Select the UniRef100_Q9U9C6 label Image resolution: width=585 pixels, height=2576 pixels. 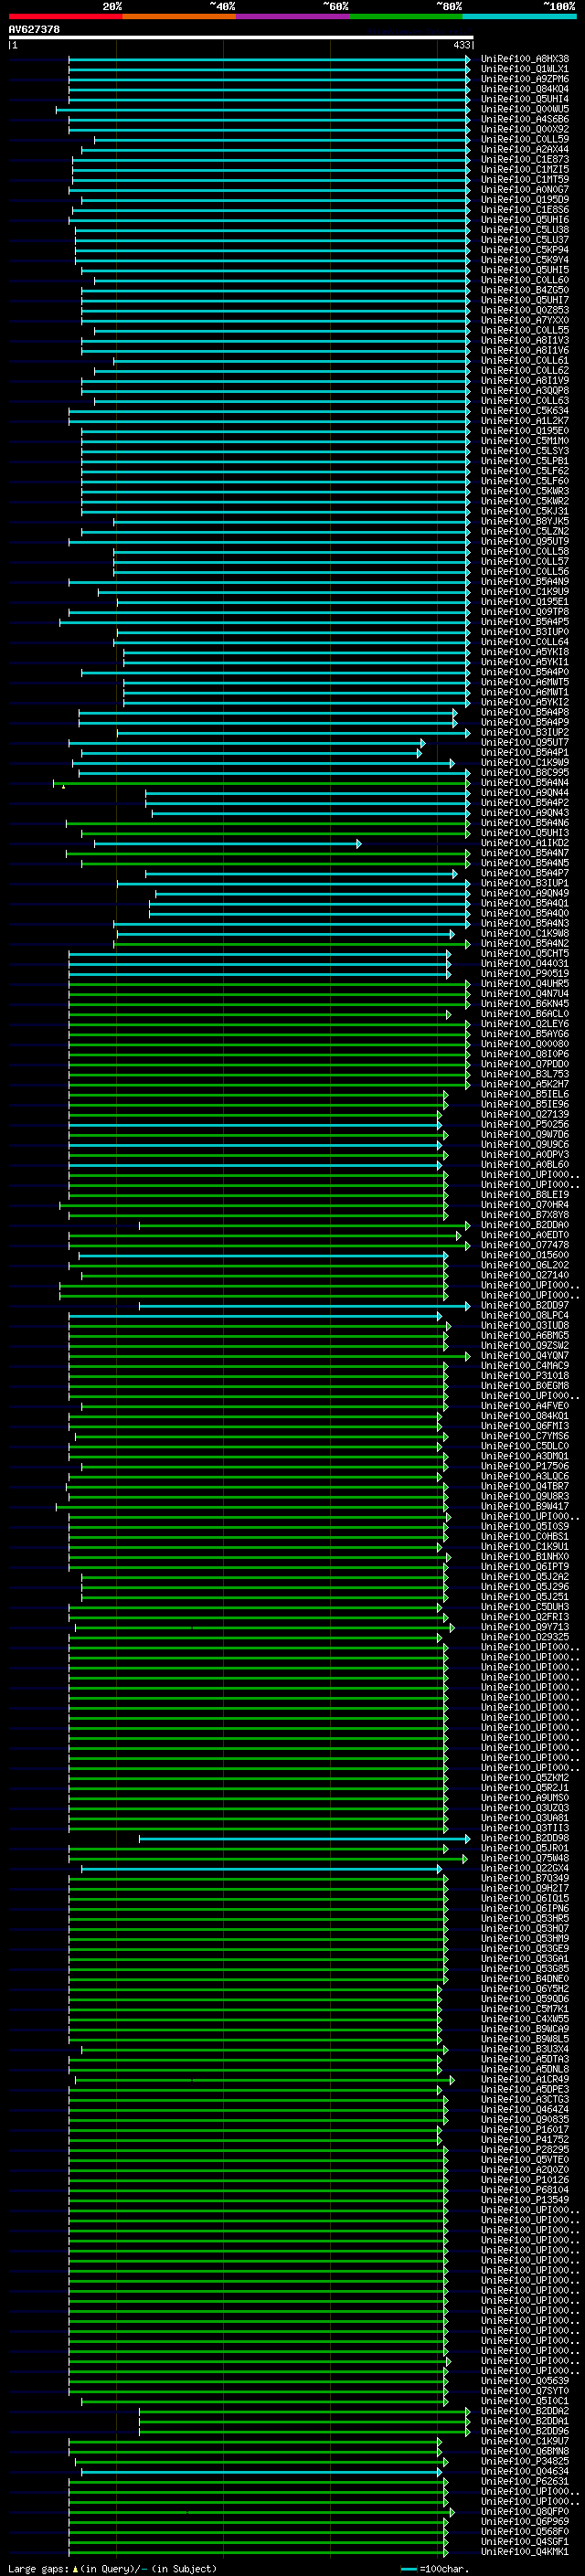[524, 1145]
